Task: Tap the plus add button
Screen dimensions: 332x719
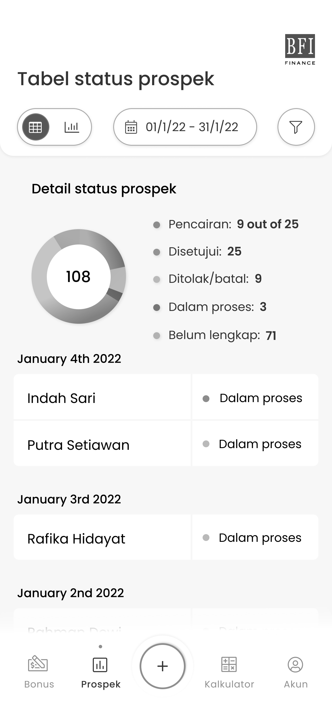Action: point(163,666)
